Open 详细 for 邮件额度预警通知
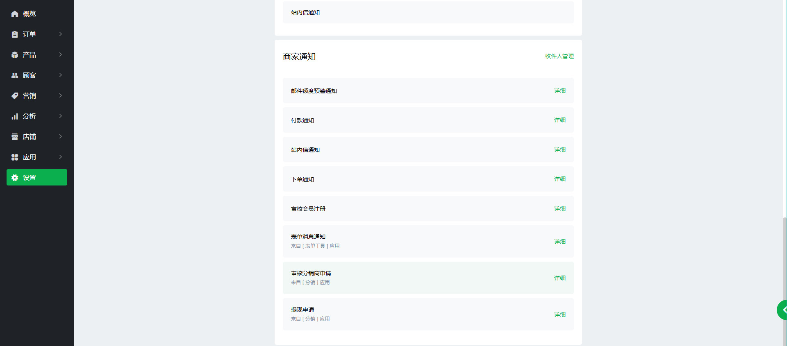Screen dimensions: 787x346 [560, 90]
